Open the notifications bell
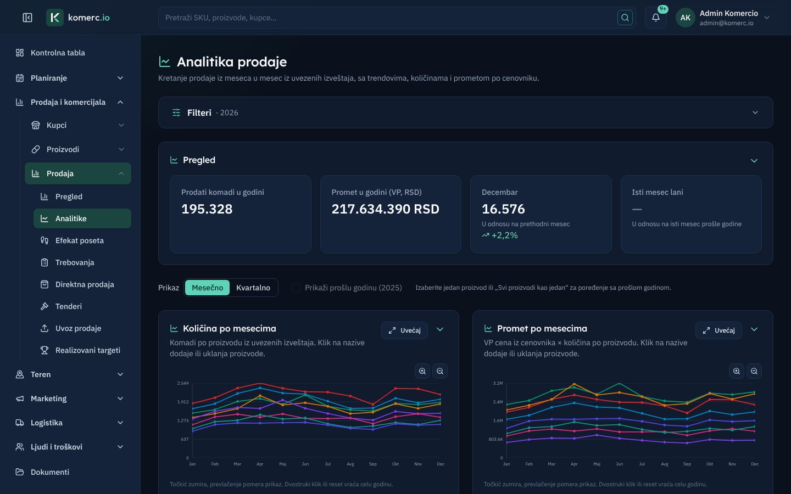 tap(656, 18)
